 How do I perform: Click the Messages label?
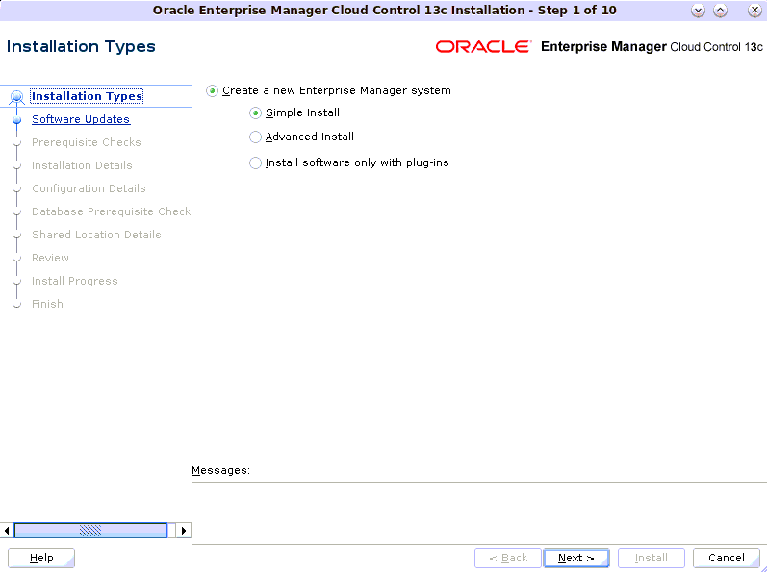[220, 470]
